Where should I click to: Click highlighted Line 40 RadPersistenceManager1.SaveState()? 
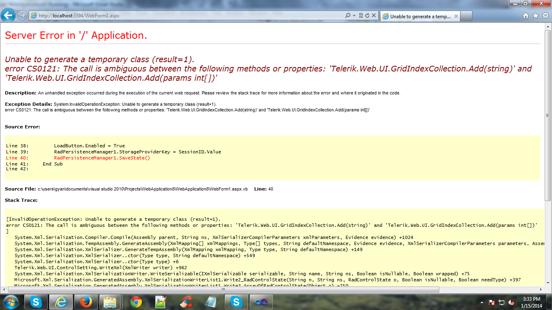[x=78, y=158]
